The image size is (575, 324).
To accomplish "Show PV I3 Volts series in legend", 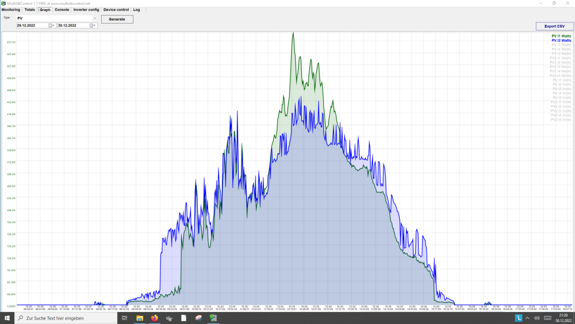I will tap(562, 89).
